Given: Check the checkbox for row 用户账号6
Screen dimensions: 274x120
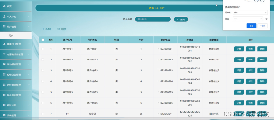Looking at the screenshot, I should click(43, 103).
